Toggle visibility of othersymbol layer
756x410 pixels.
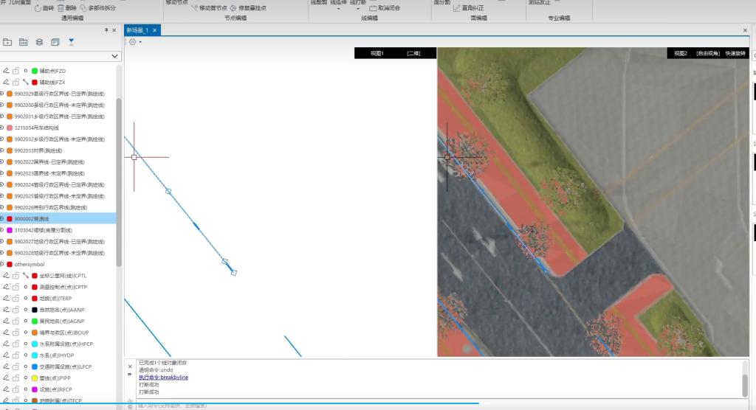1,264
